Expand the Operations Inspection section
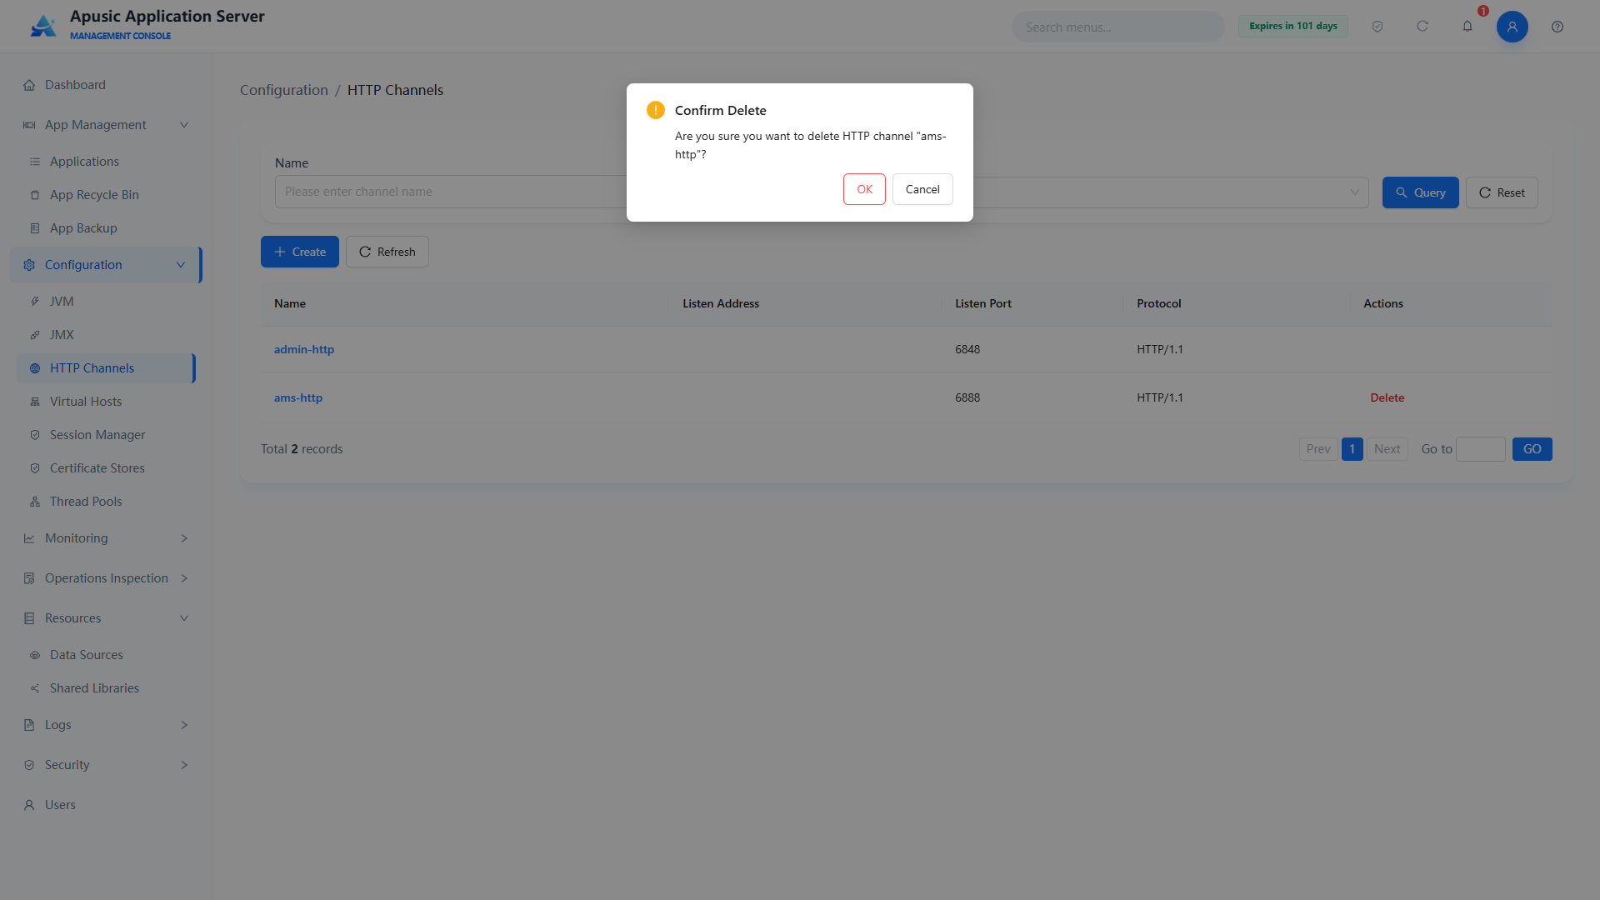This screenshot has height=900, width=1600. click(x=107, y=578)
